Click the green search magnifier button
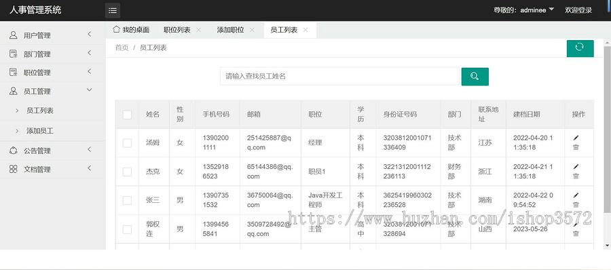Viewport: 611px width, 270px height. (475, 77)
